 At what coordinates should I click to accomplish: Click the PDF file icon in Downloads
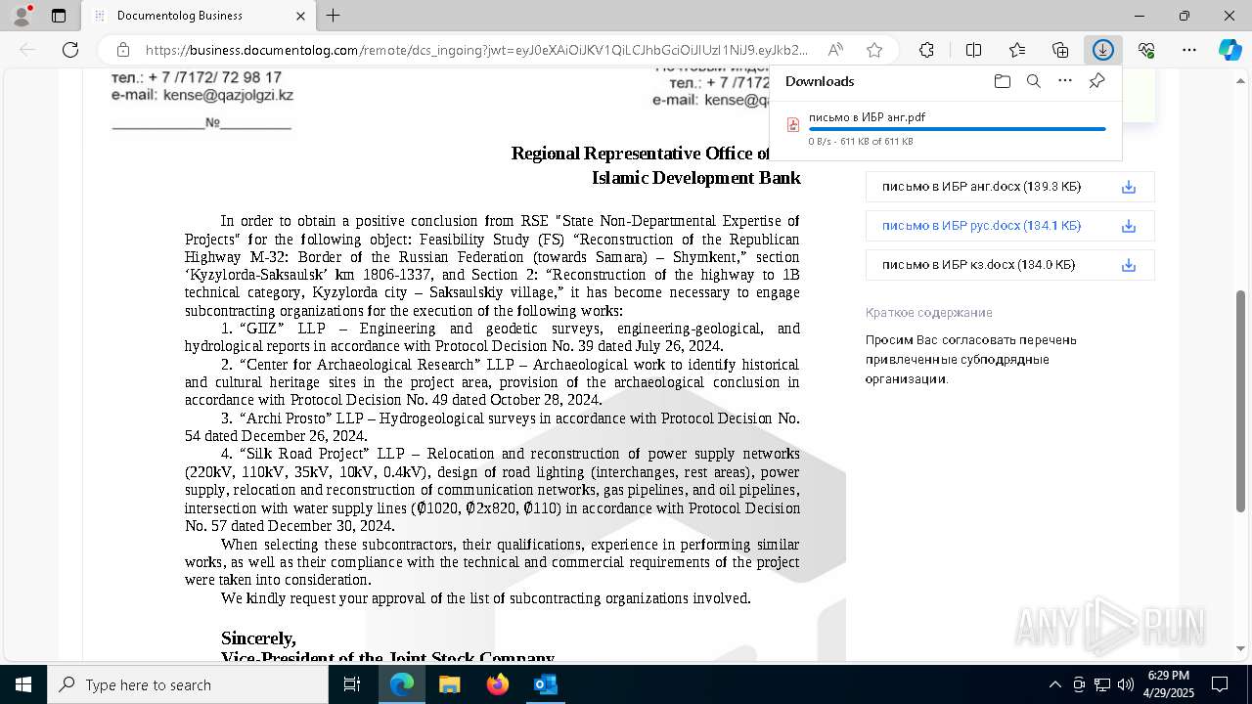[x=793, y=124]
